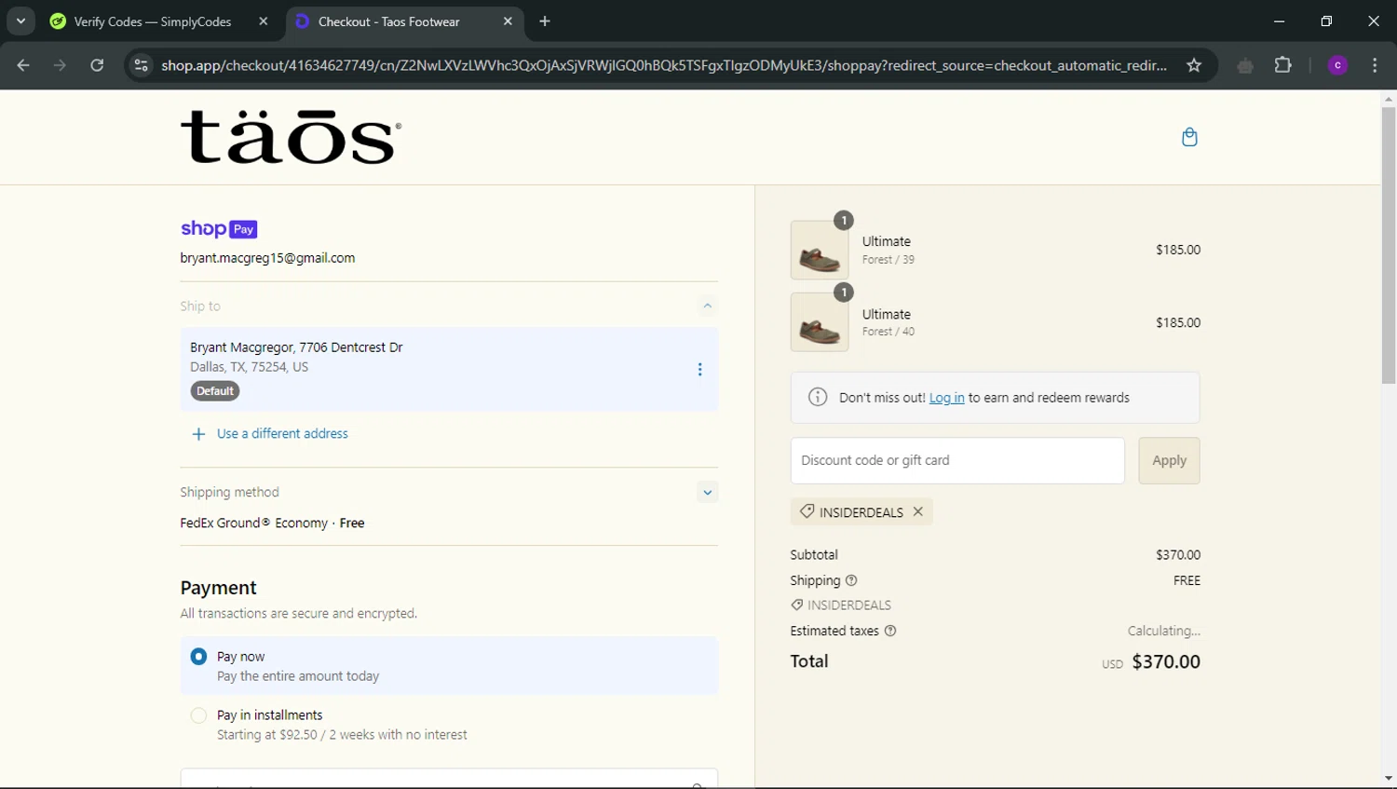Image resolution: width=1397 pixels, height=789 pixels.
Task: Click the Ultimate Forest 40 shoe thumbnail
Action: (x=820, y=322)
